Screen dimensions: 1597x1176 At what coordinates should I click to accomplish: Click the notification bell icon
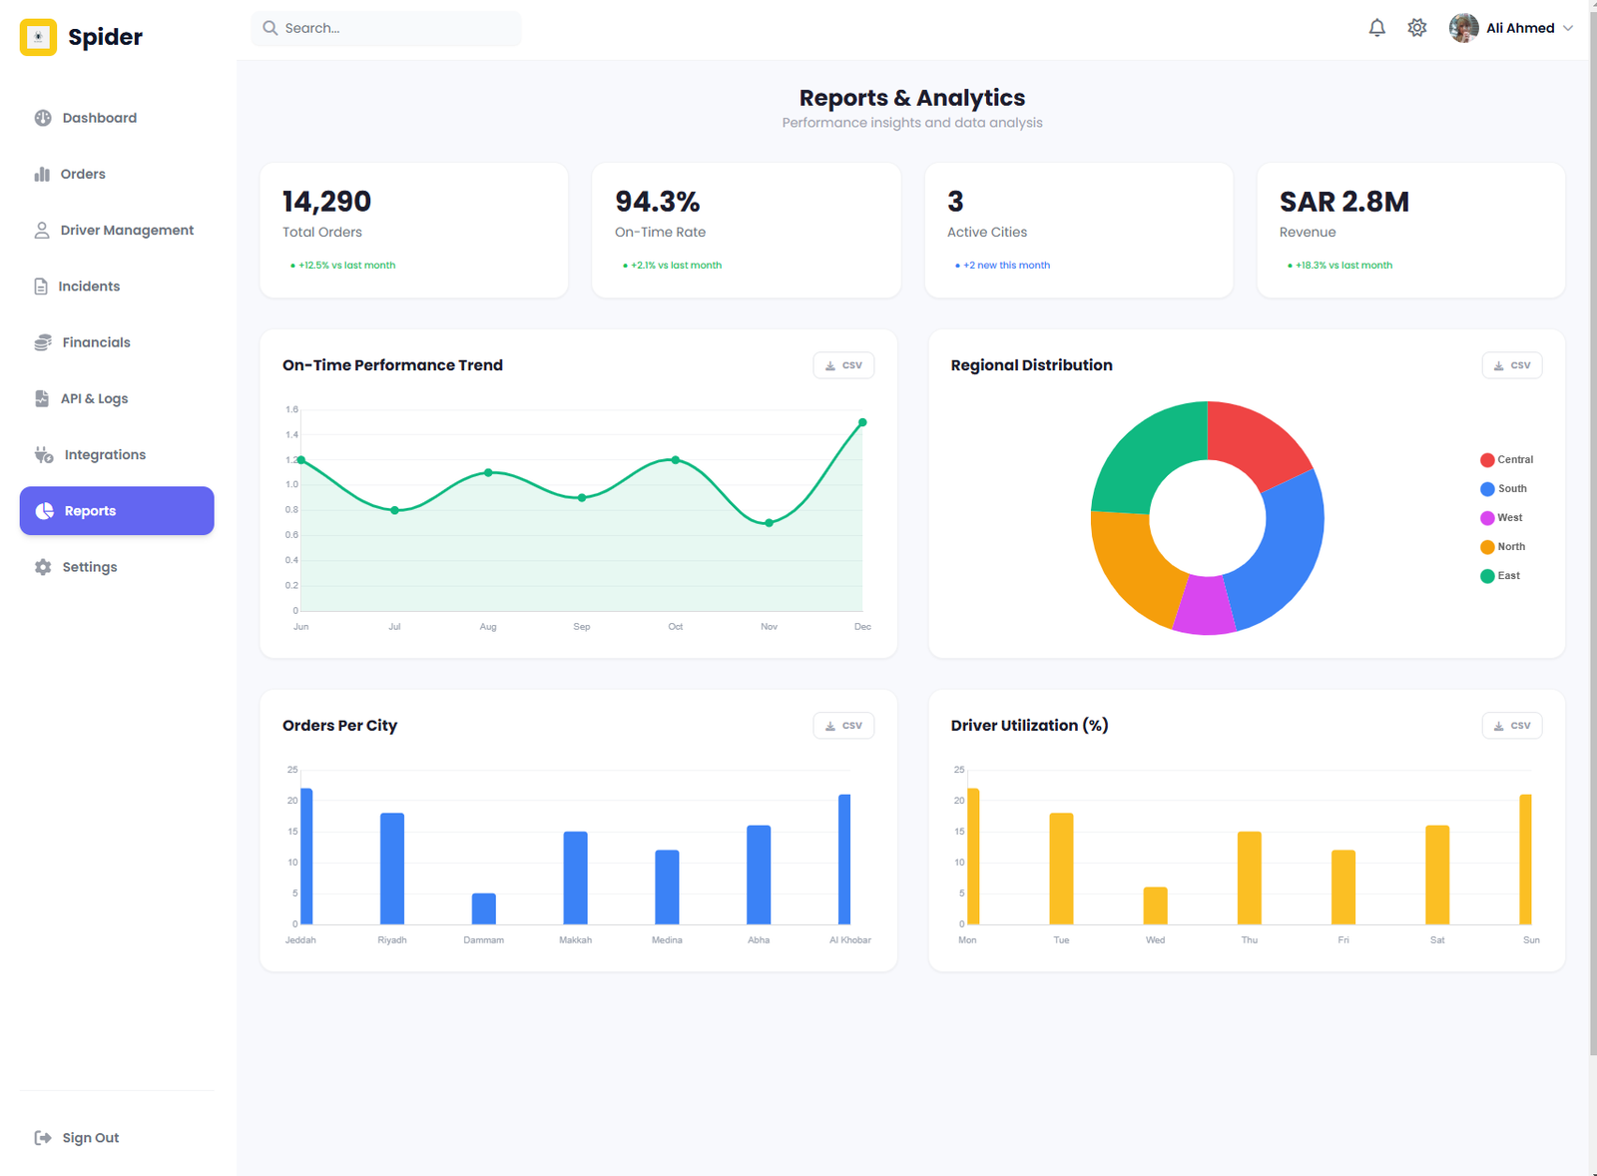coord(1376,28)
